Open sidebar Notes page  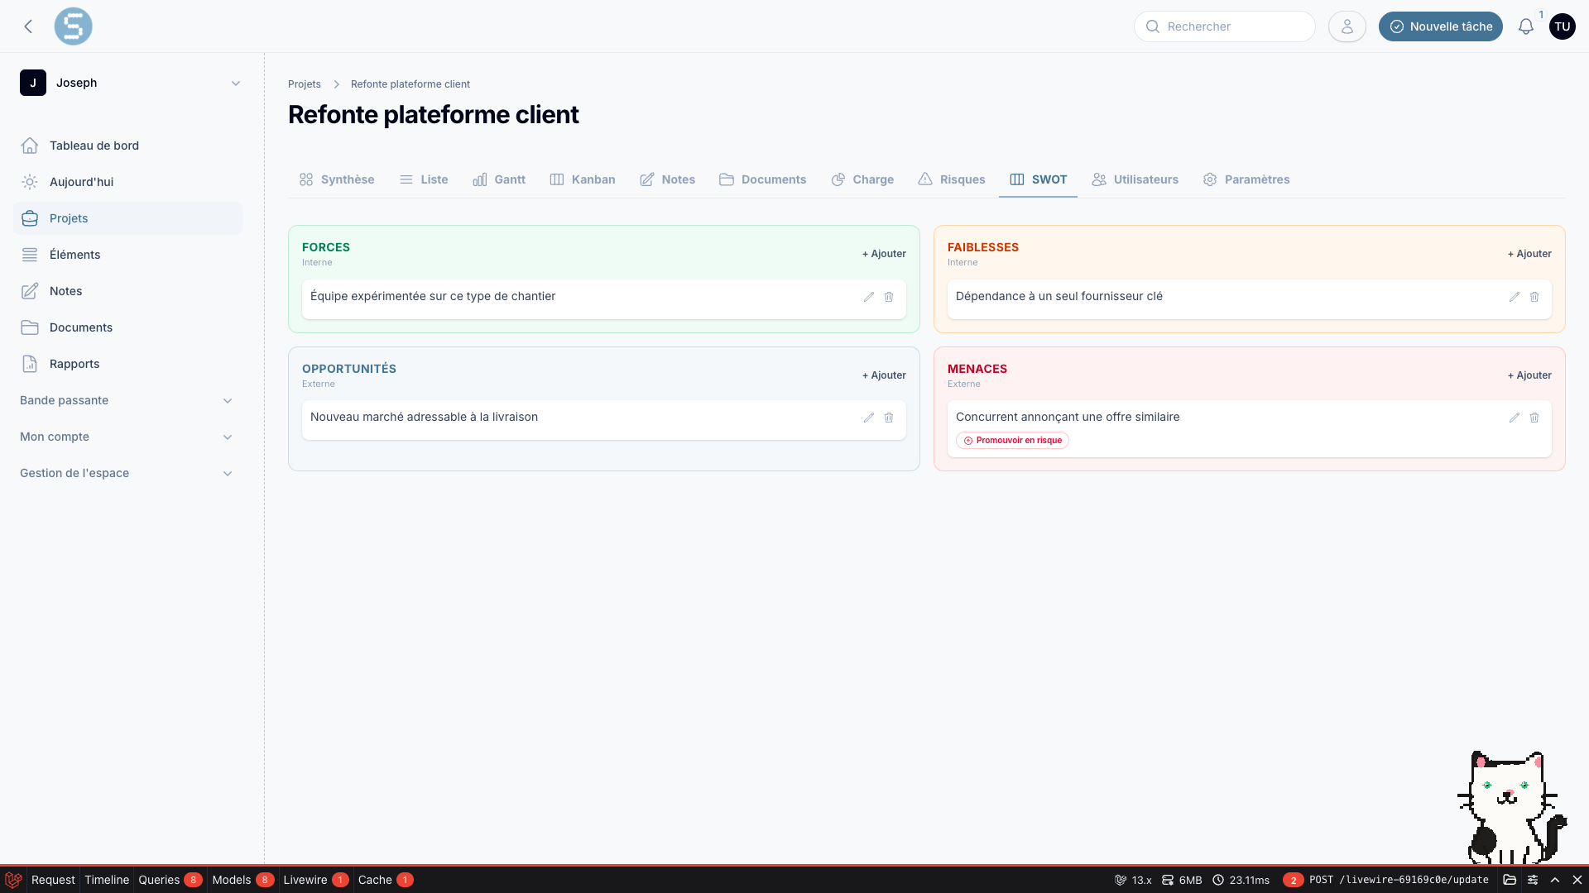click(127, 291)
